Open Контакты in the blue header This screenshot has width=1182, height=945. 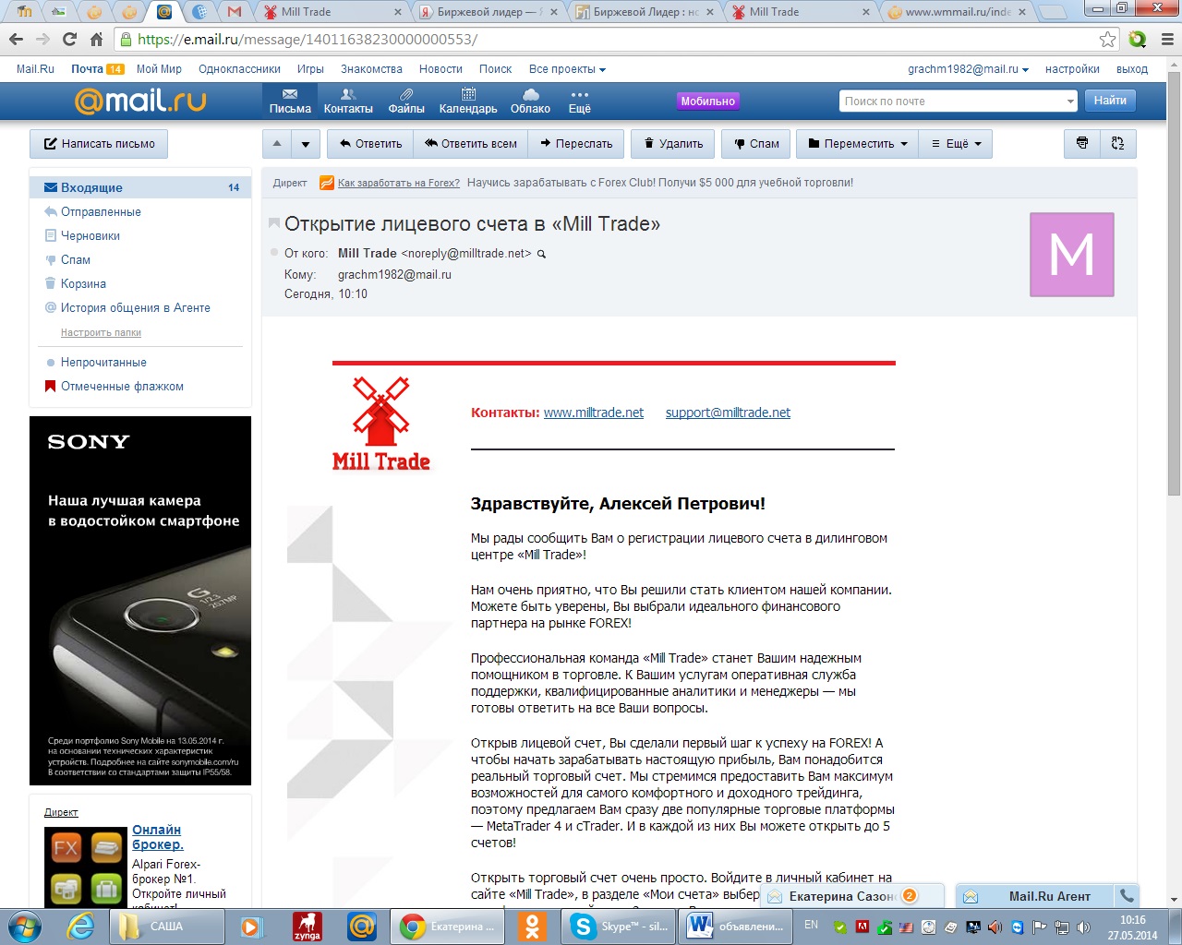coord(348,102)
